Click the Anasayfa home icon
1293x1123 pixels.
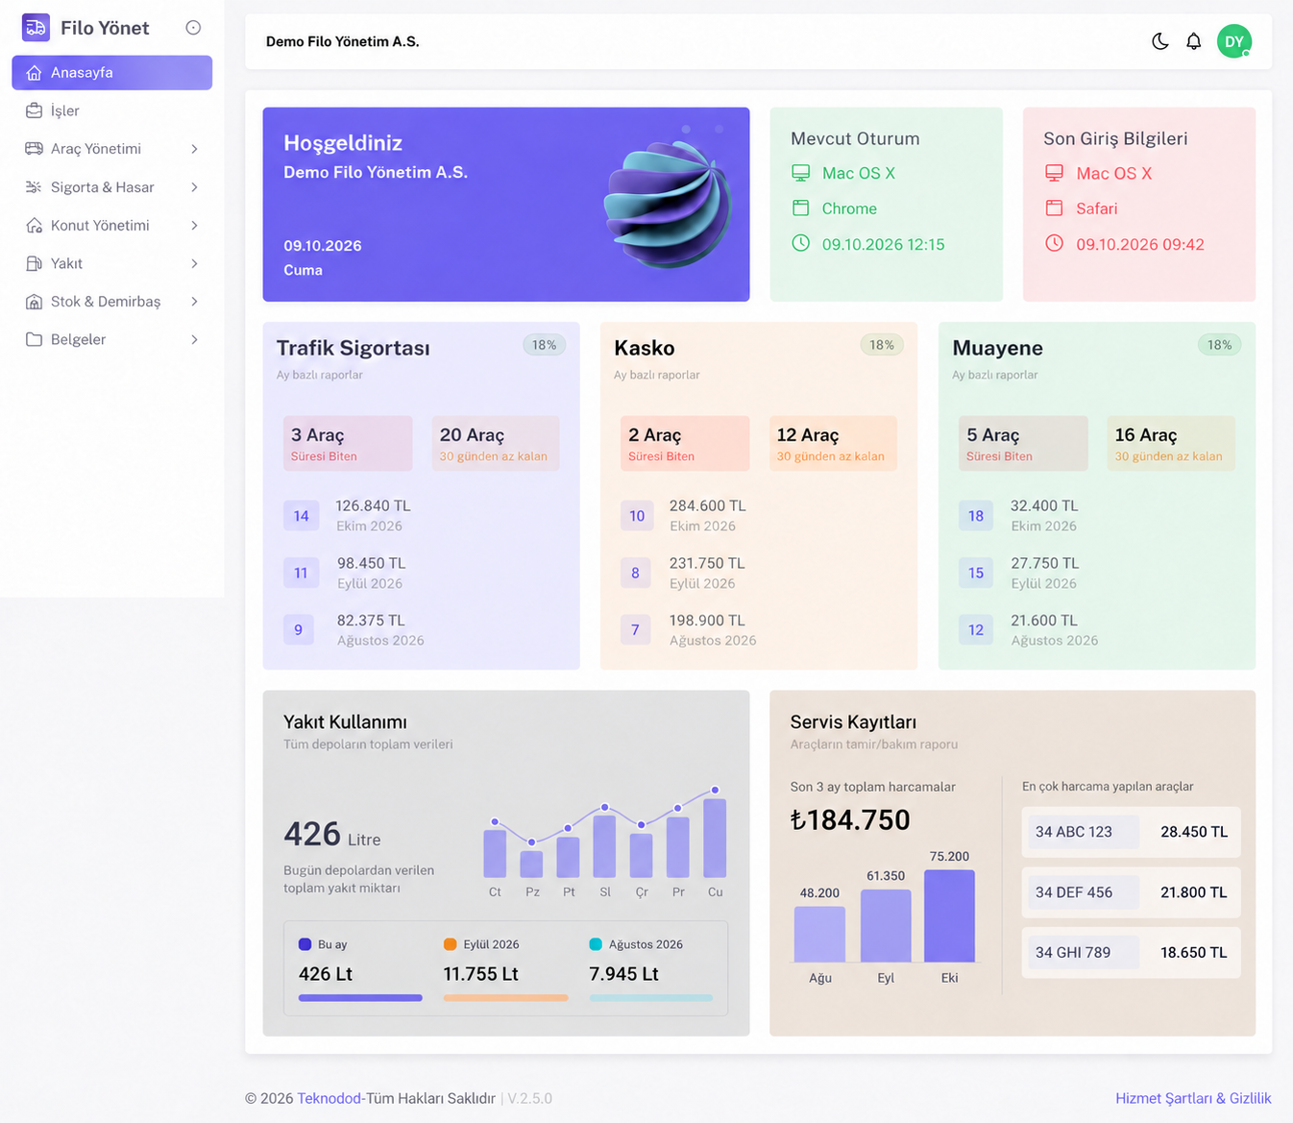[35, 73]
